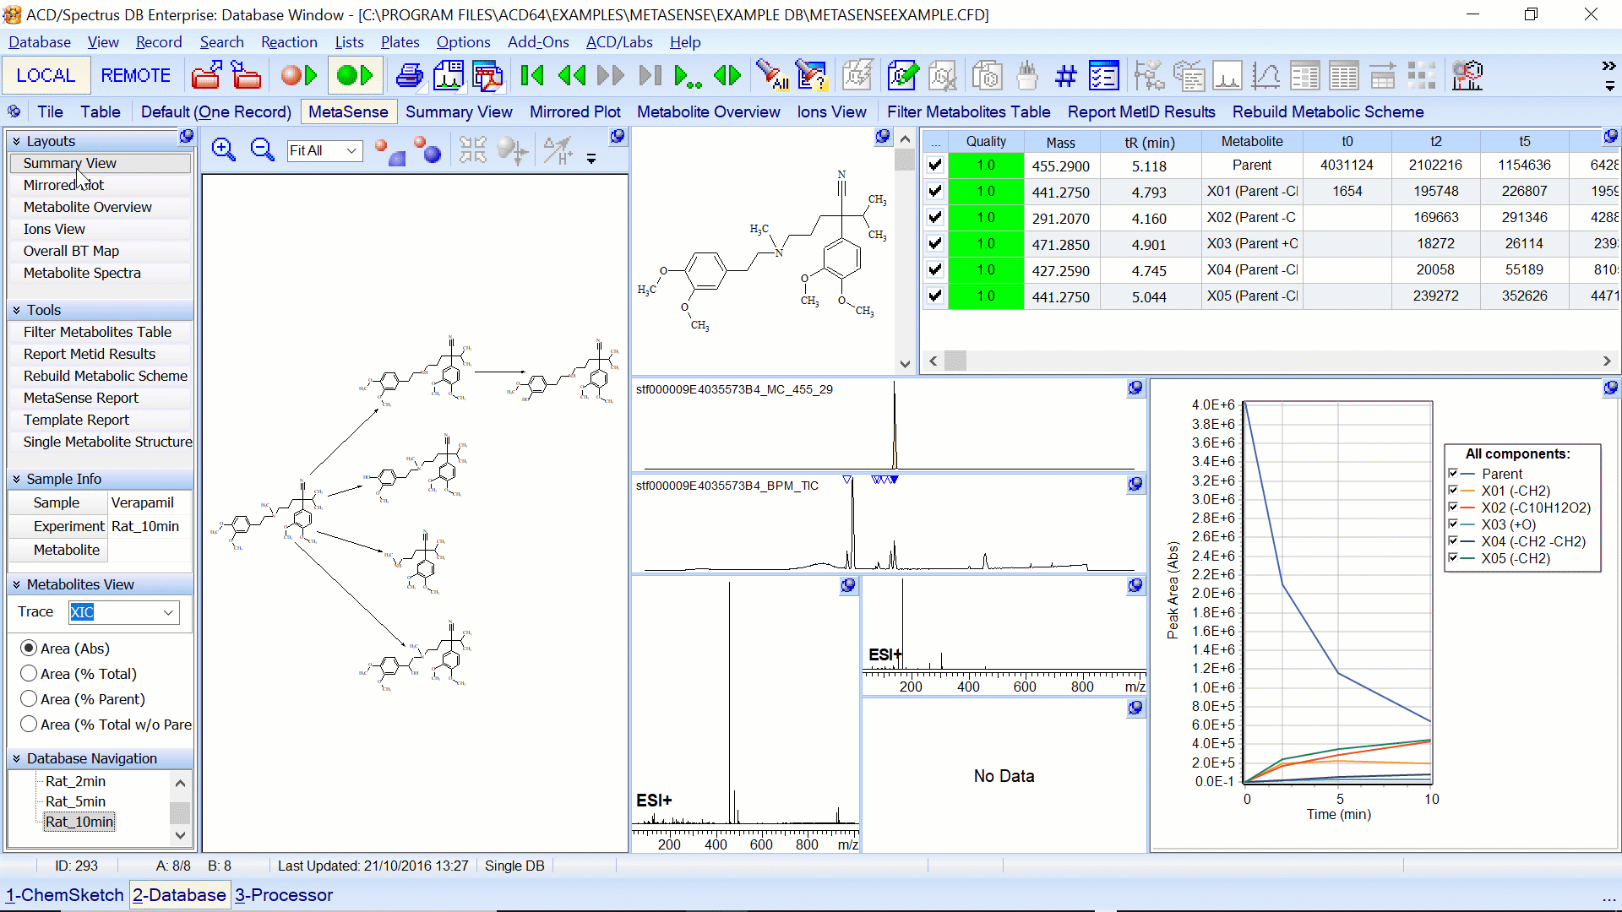Screen dimensions: 1622x912
Task: Click the REMOTE button
Action: 135,76
